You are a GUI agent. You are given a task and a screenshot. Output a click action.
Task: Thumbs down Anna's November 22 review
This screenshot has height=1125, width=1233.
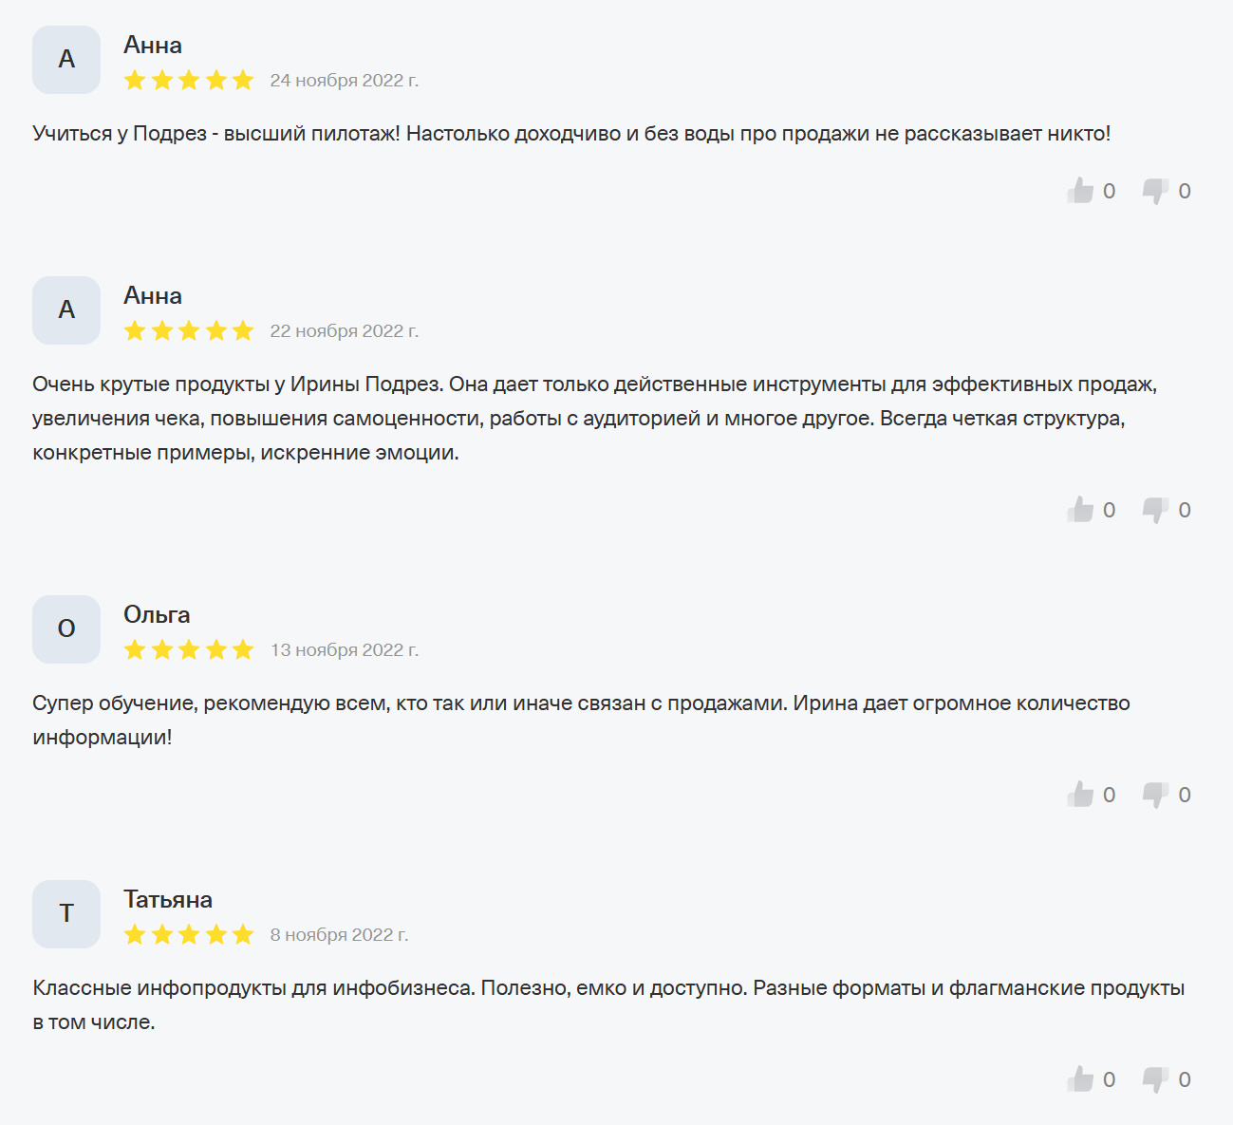click(x=1155, y=510)
